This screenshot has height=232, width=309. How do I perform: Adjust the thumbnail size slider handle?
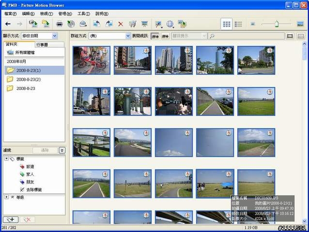277,24
